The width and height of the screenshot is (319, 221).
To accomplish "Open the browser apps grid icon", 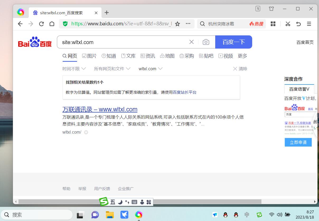I will (x=273, y=24).
